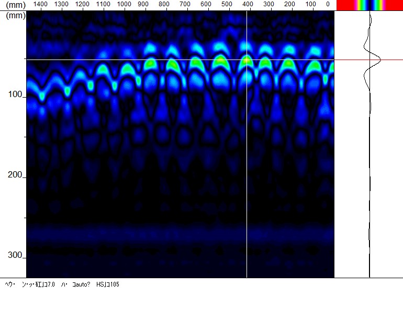Click the green reflection near the 1400 position
This screenshot has height=309, width=403.
42,97
